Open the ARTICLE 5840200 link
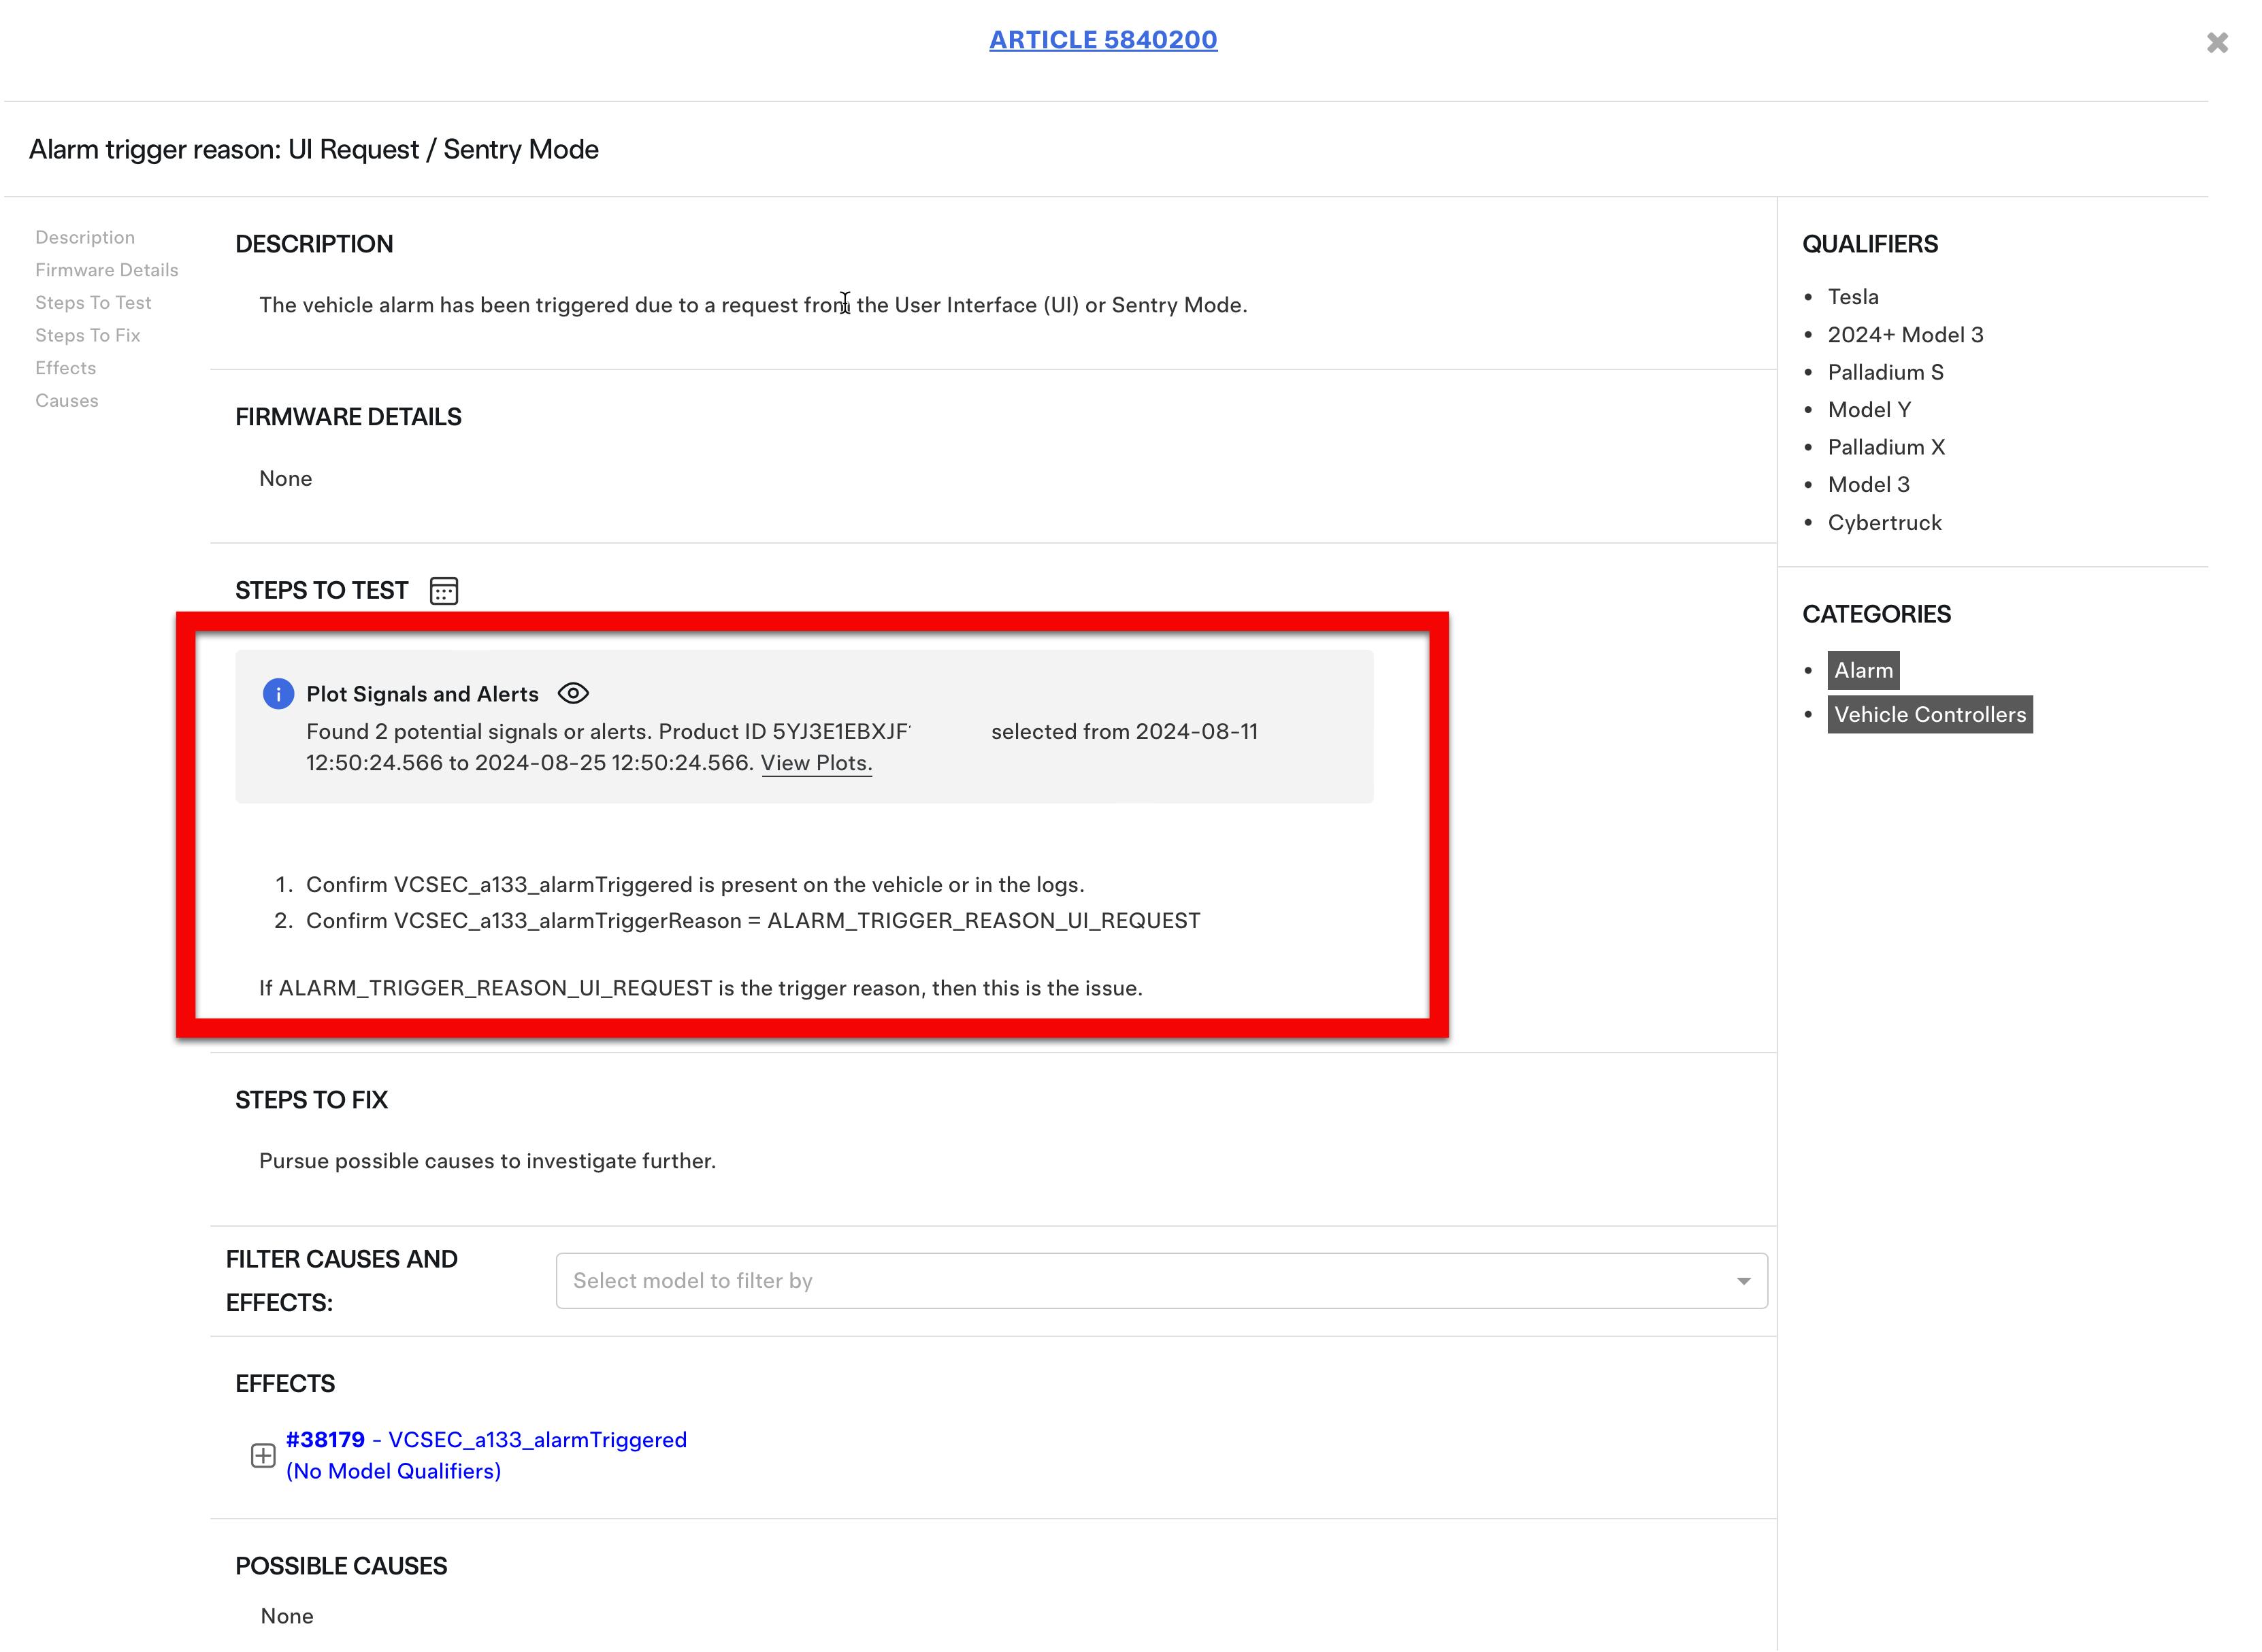 (1103, 40)
